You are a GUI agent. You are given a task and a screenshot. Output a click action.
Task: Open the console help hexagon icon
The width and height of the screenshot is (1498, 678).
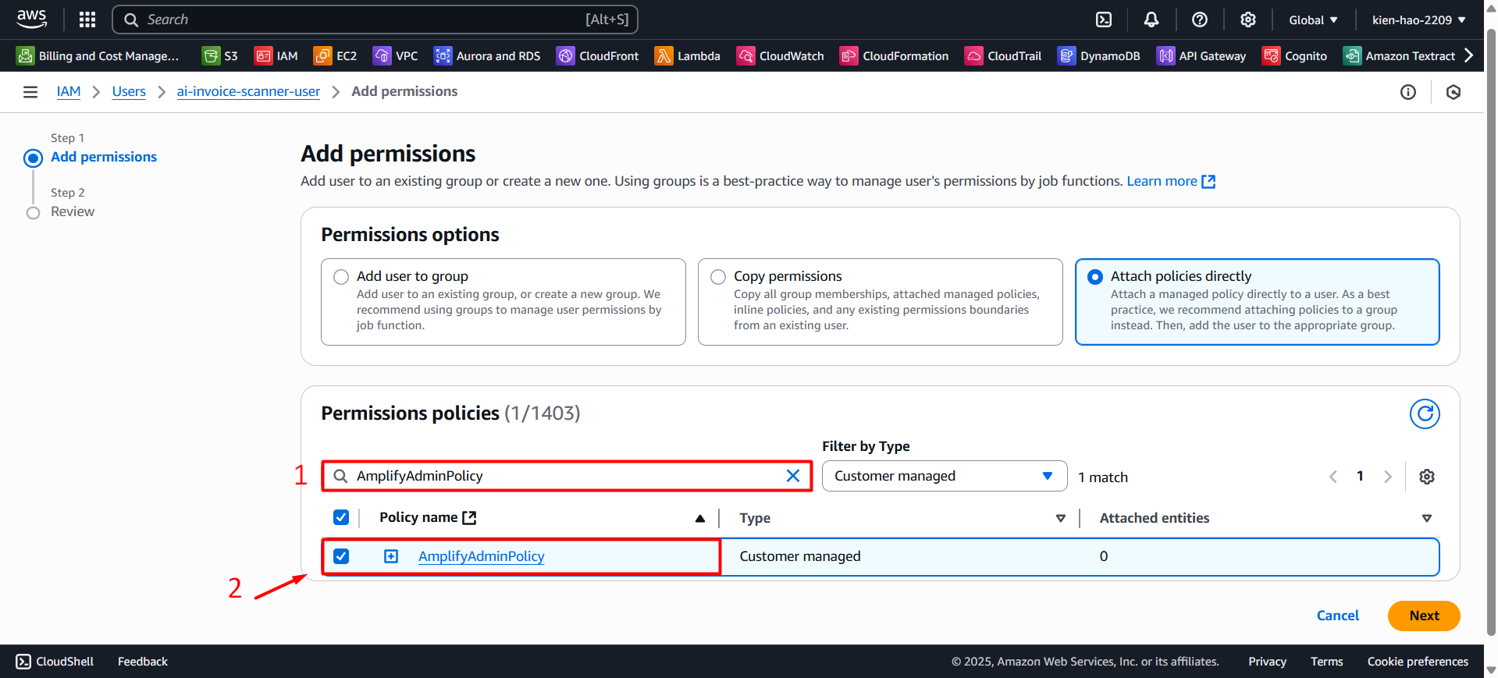point(1454,92)
